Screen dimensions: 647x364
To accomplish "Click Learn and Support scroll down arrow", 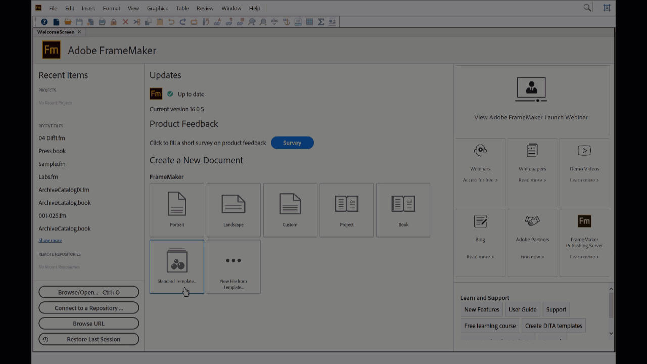I will (x=611, y=333).
